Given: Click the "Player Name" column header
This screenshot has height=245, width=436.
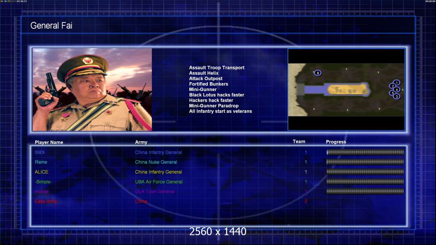Looking at the screenshot, I should pos(49,143).
